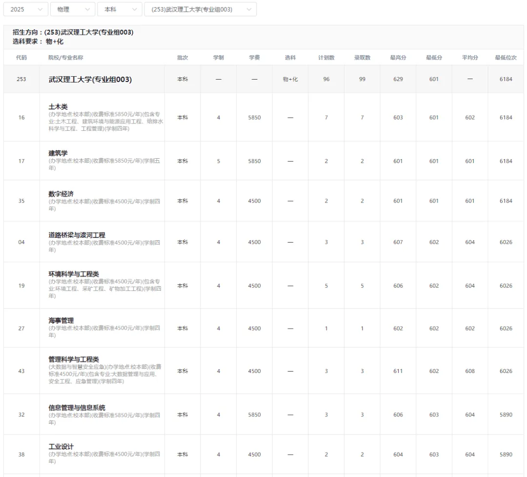Select the 数字经济 major name
527x477 pixels.
[x=61, y=194]
